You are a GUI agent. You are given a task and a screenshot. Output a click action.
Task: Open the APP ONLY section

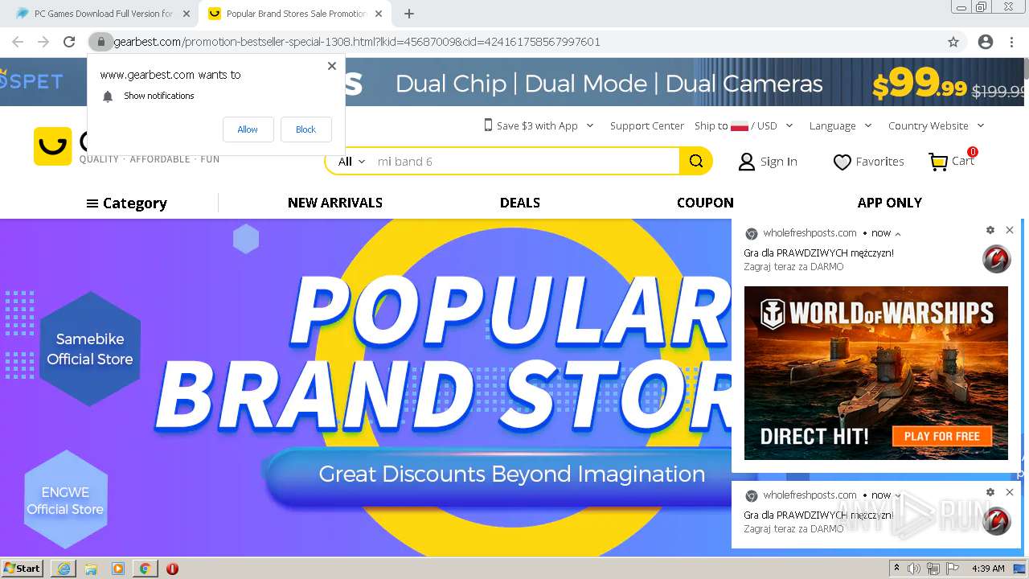point(889,203)
